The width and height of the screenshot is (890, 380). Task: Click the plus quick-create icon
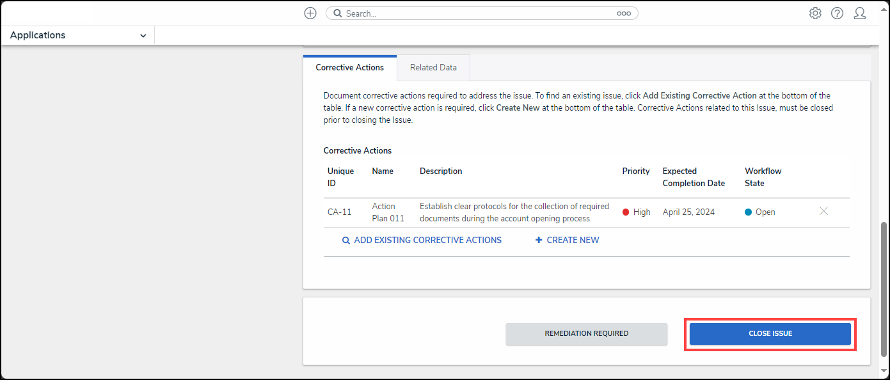click(310, 13)
